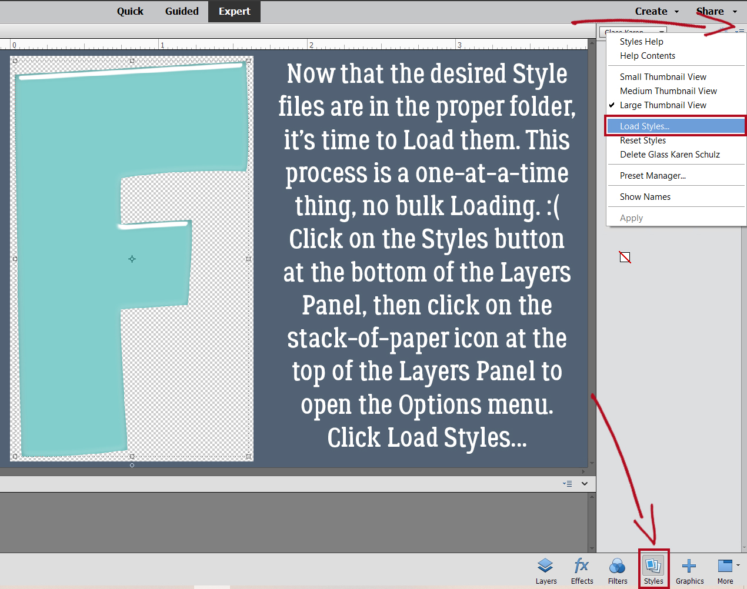
Task: Open the Effects panel
Action: pyautogui.click(x=582, y=569)
